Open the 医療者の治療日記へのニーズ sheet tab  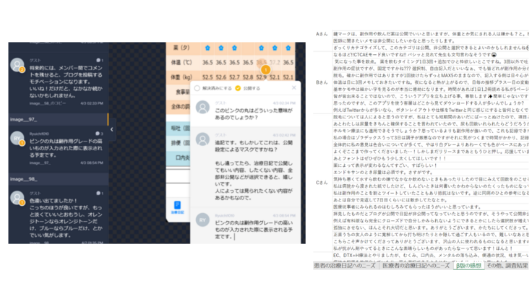[415, 266]
